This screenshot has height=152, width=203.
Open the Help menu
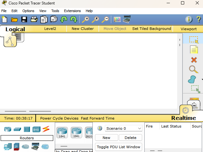click(89, 11)
